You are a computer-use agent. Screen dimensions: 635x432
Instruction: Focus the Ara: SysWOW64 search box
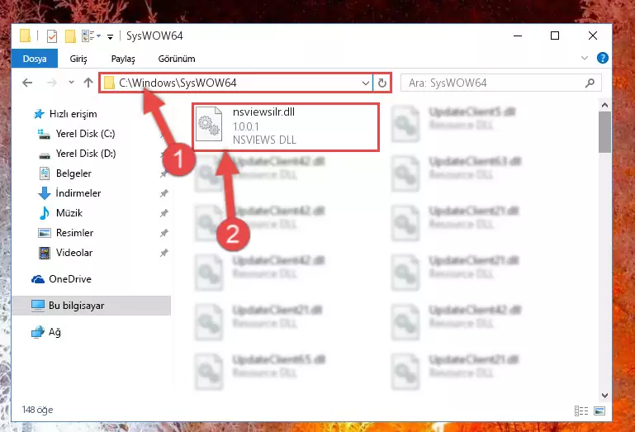[x=501, y=83]
